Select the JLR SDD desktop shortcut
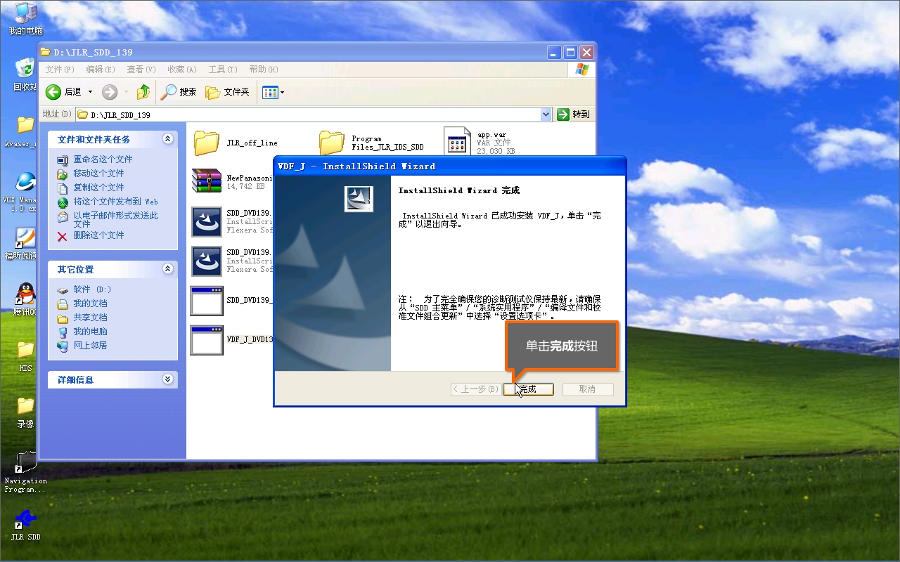Screen dimensions: 900x562 click(25, 525)
